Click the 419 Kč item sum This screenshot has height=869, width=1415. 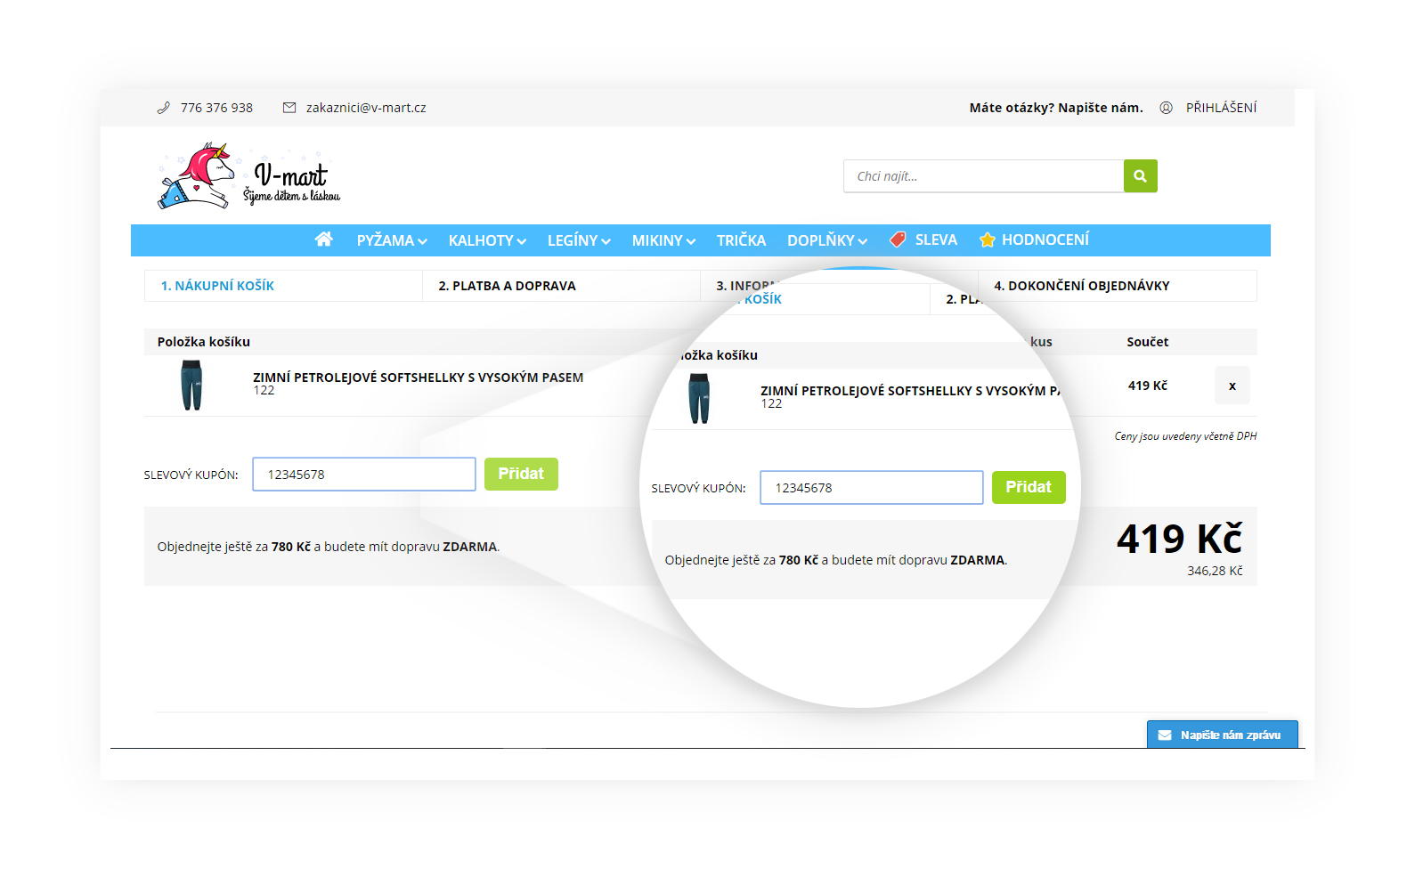[1147, 386]
